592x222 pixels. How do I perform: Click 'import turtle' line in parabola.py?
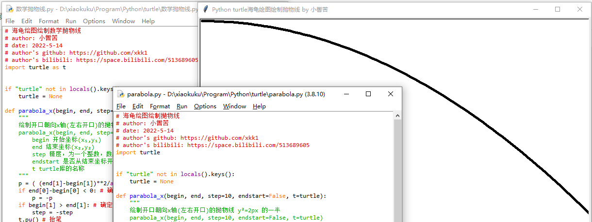138,152
